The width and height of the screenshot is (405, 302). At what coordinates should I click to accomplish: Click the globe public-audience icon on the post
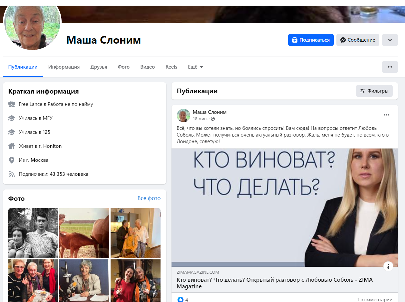click(x=213, y=119)
